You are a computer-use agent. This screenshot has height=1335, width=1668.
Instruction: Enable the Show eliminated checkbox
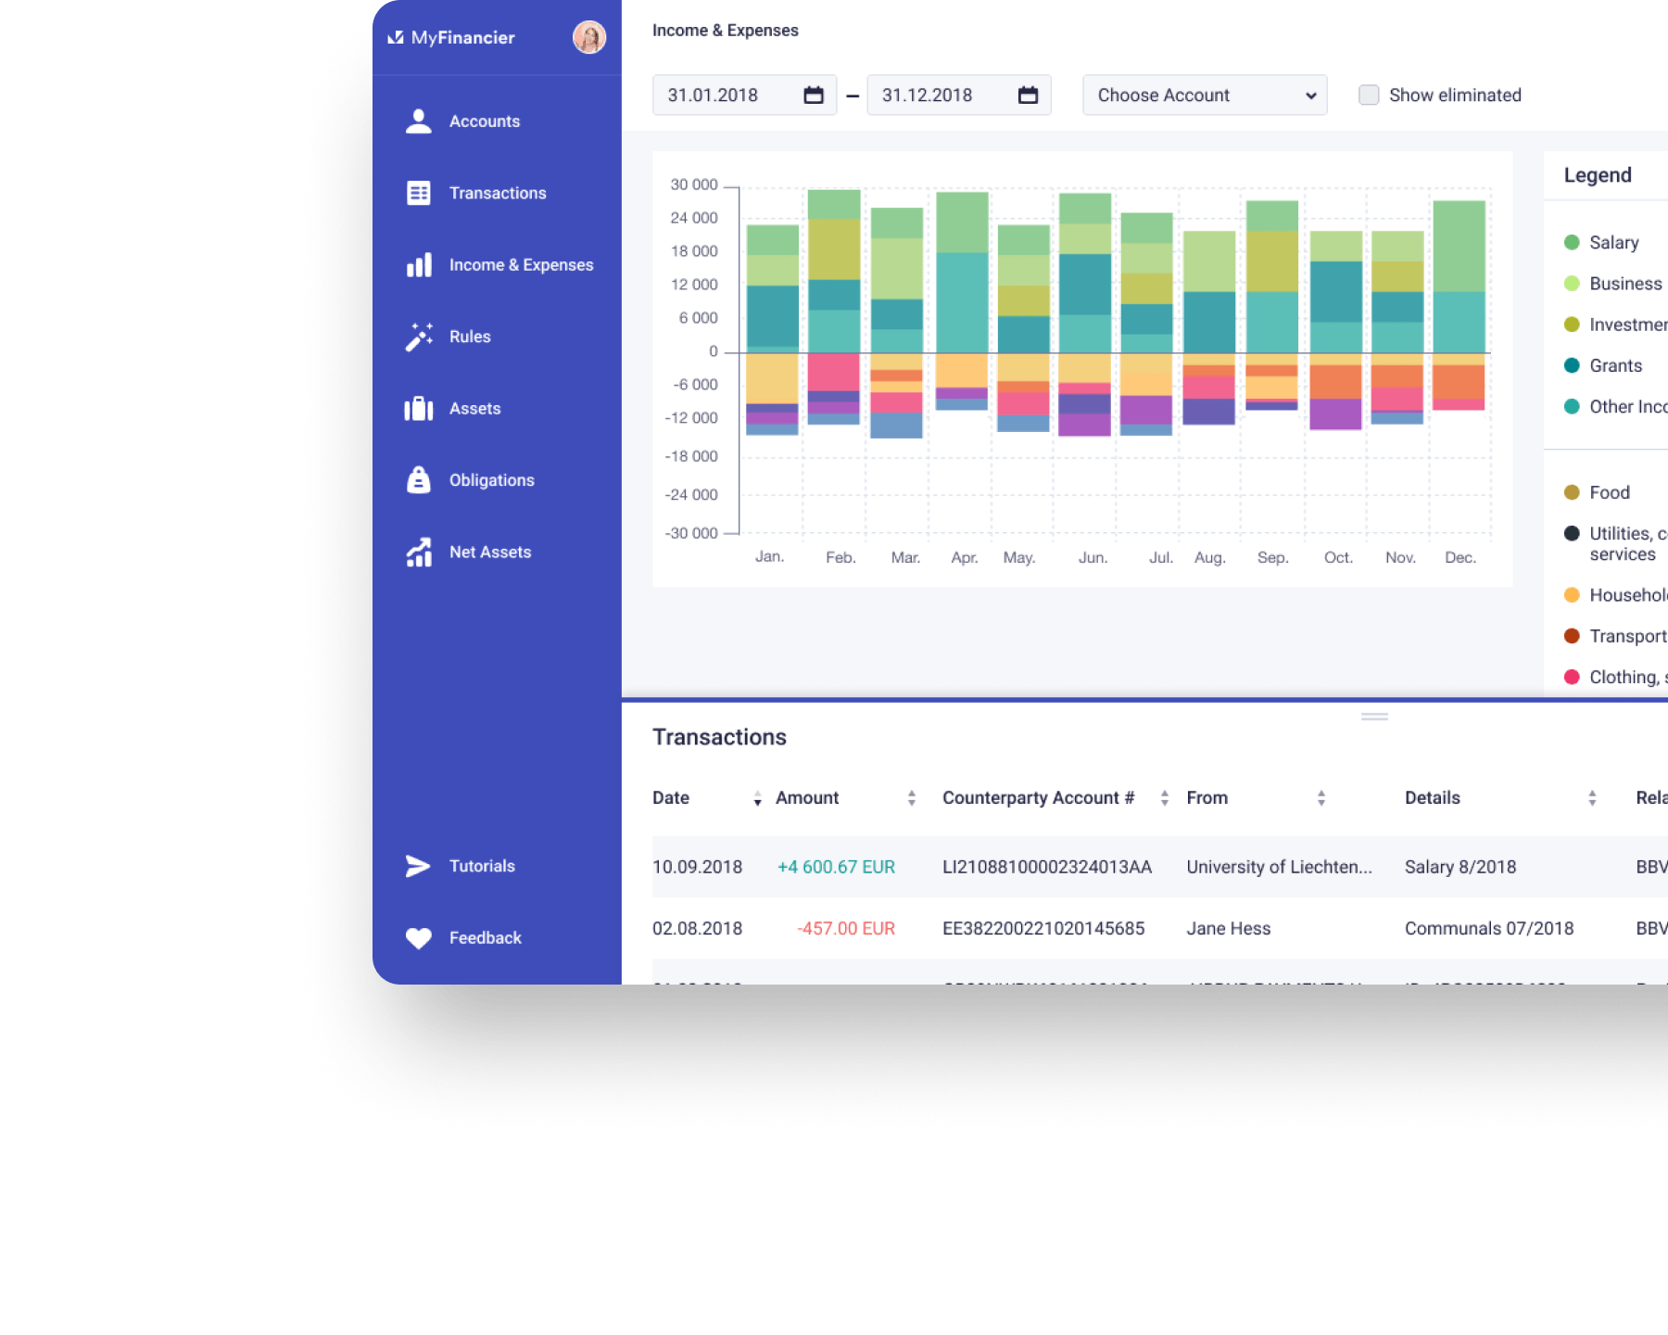[1369, 95]
